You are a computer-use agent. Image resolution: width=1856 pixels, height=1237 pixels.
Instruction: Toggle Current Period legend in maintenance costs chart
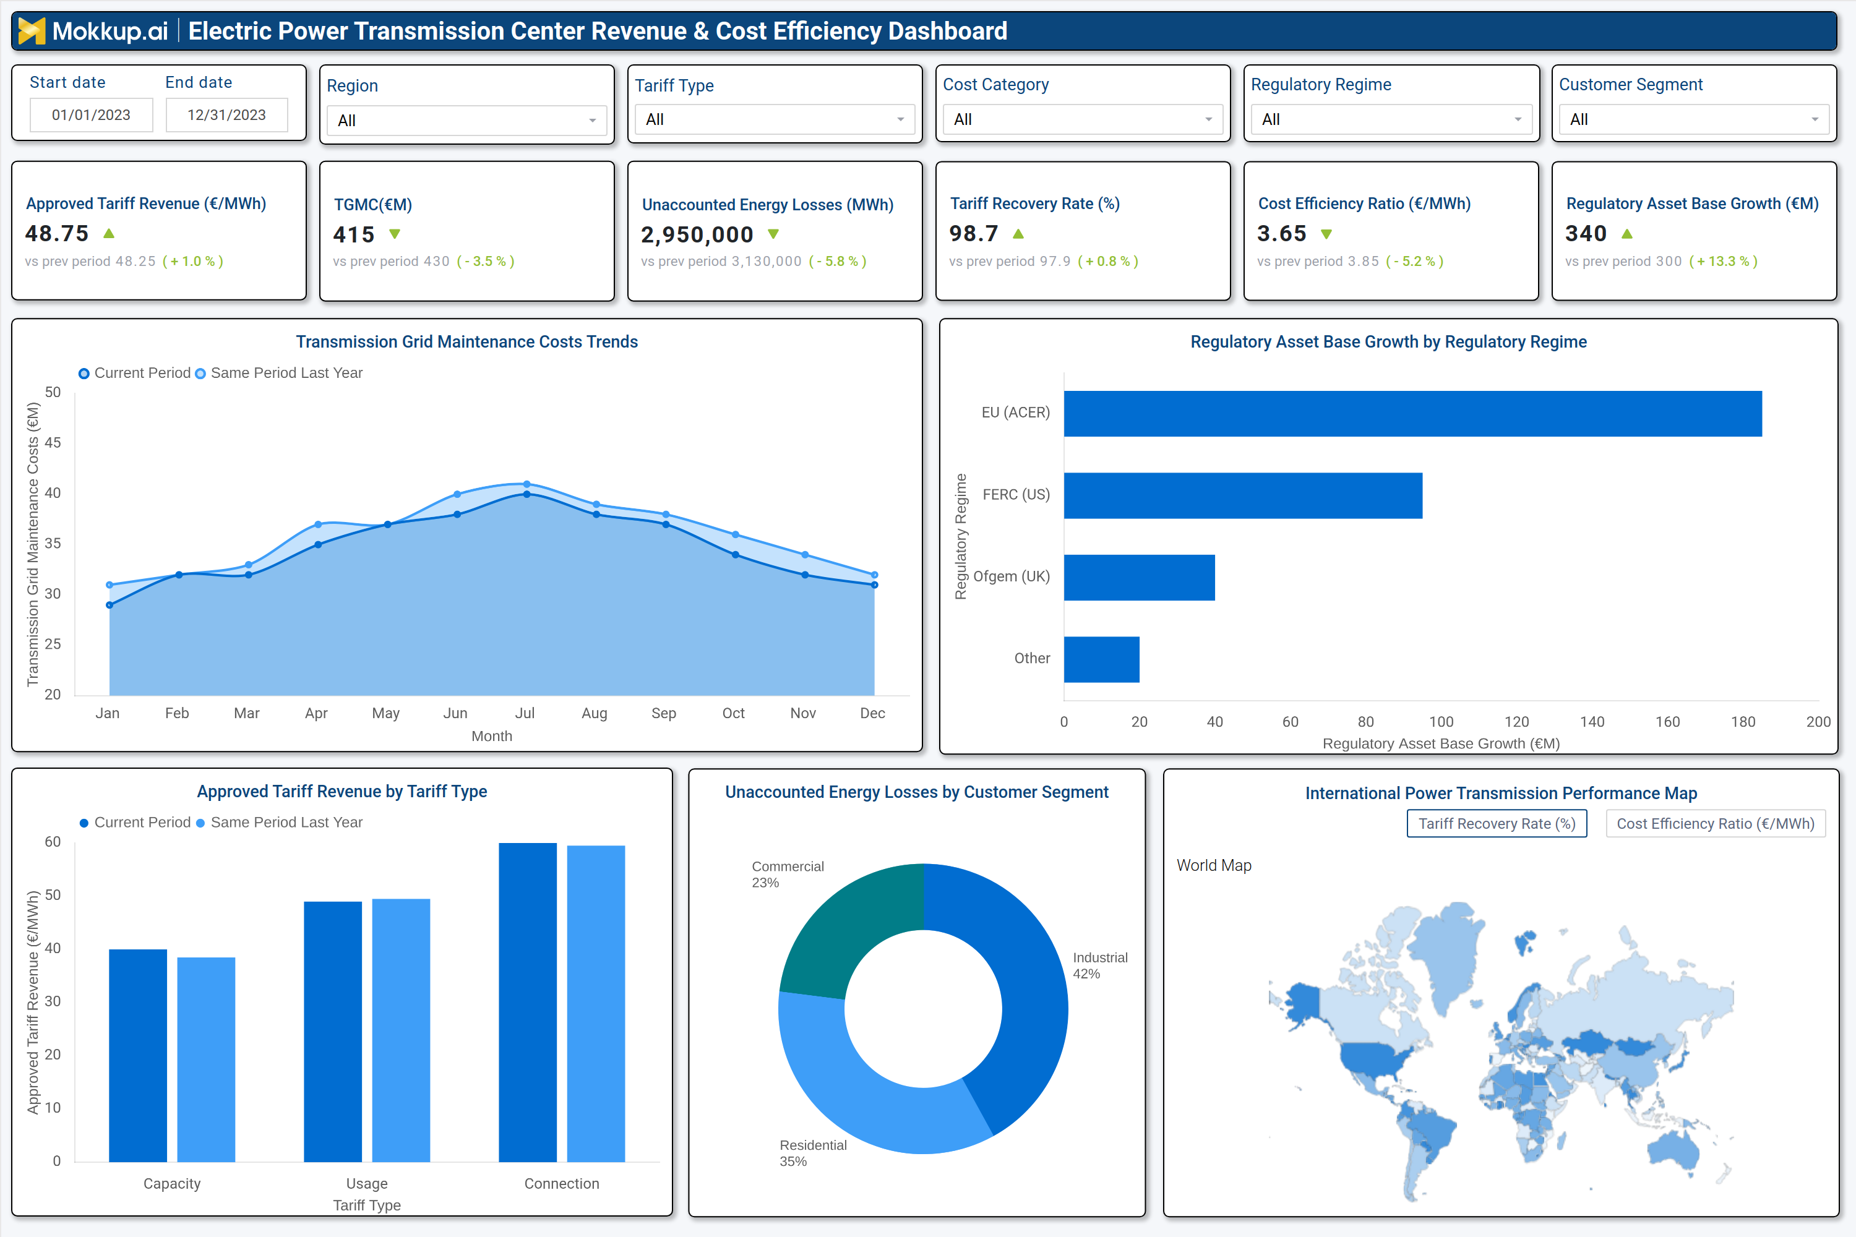point(134,373)
